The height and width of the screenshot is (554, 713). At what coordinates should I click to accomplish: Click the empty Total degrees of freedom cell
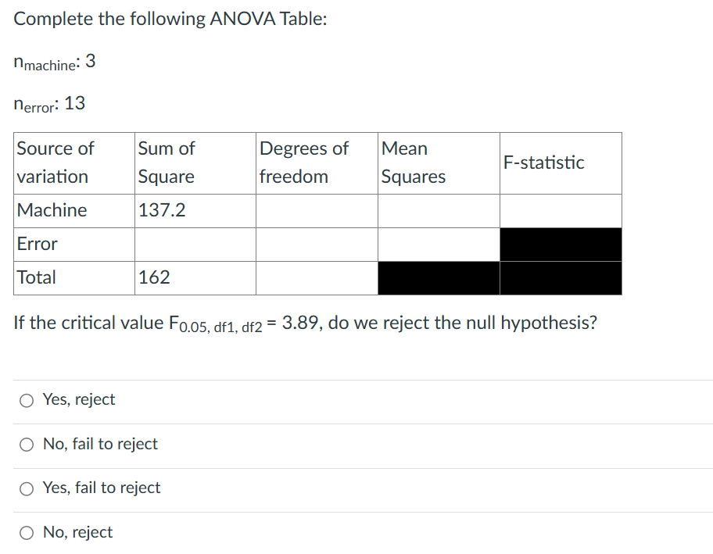click(x=317, y=277)
